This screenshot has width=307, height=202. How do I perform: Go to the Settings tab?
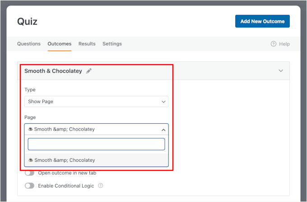point(112,44)
